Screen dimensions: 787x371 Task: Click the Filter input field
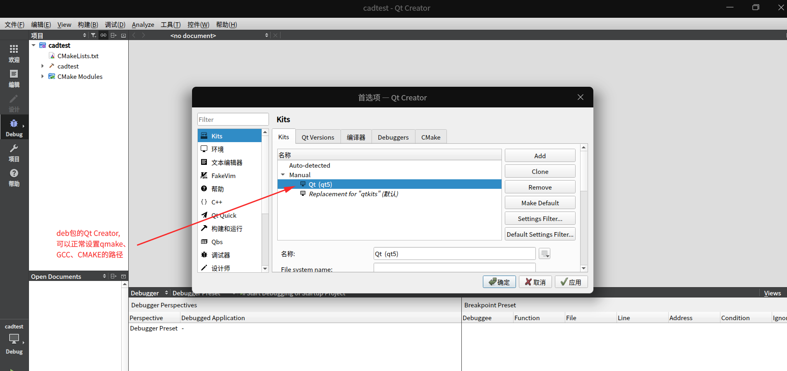[x=233, y=119]
